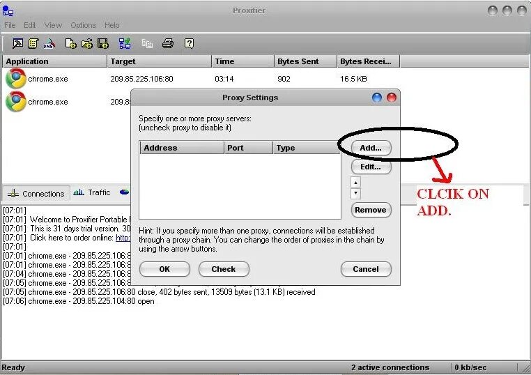Click the Port column header
The width and height of the screenshot is (531, 375).
click(x=248, y=148)
